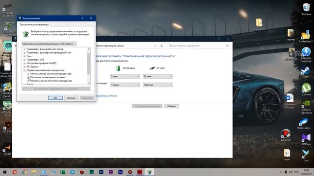Click Отмена in the Control Panel window
Viewport: 314px width, 176px height.
point(171,106)
